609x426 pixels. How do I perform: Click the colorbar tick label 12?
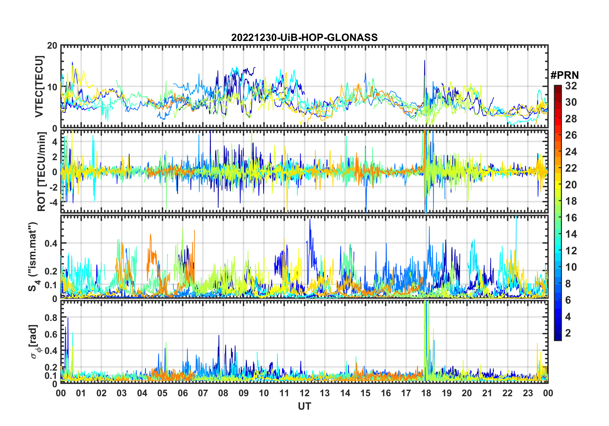click(x=571, y=251)
